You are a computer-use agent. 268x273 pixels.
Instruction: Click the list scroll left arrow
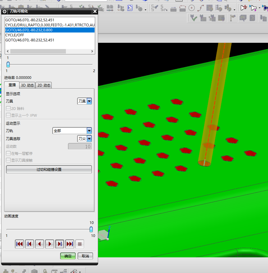[x=8, y=51]
